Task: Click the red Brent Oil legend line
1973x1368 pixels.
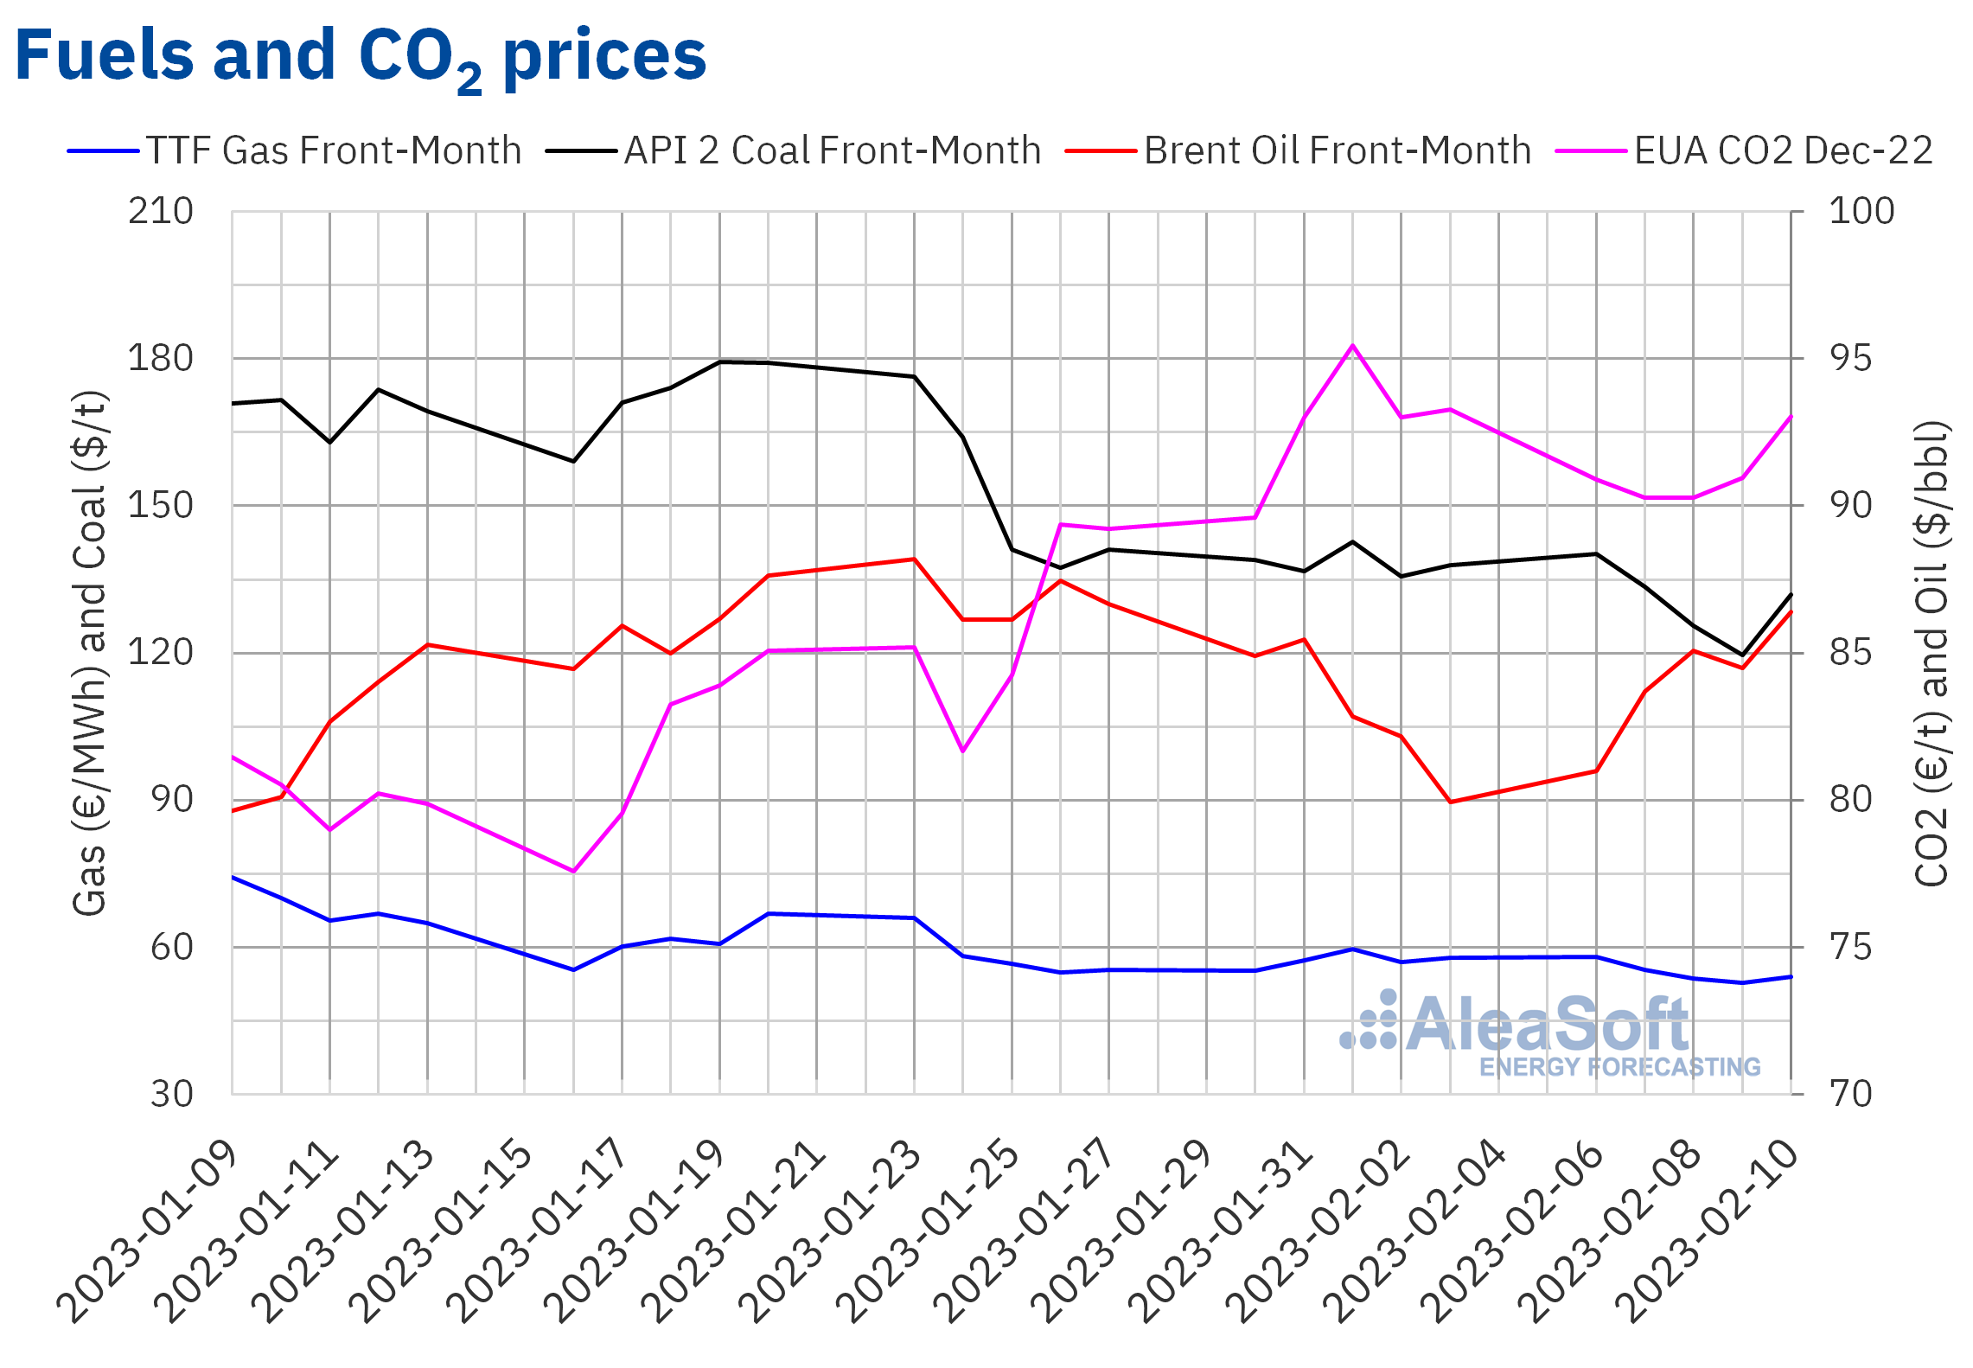Action: (x=1101, y=151)
